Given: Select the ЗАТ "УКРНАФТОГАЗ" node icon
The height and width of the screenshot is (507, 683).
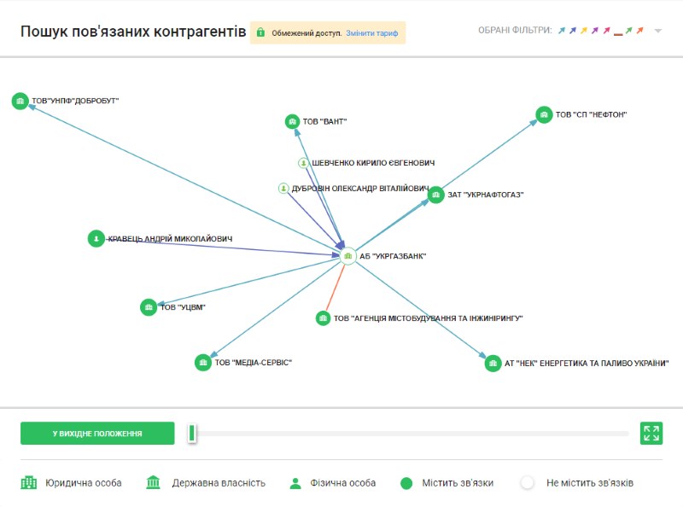Looking at the screenshot, I should point(435,195).
